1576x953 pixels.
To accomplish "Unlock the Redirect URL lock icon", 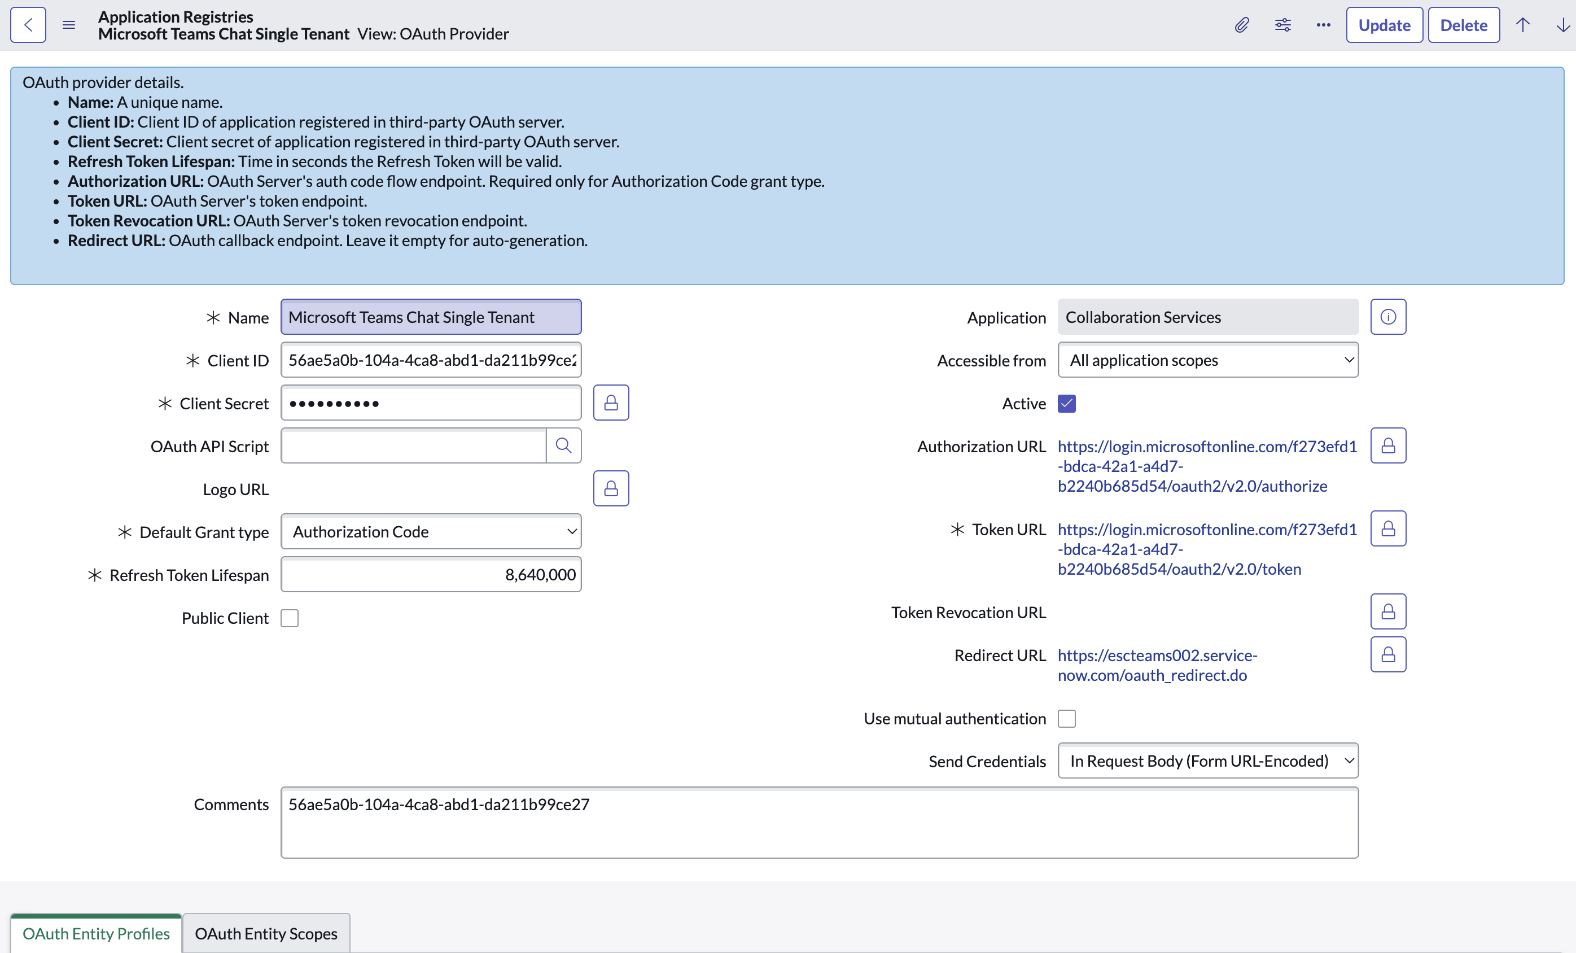I will click(1388, 655).
